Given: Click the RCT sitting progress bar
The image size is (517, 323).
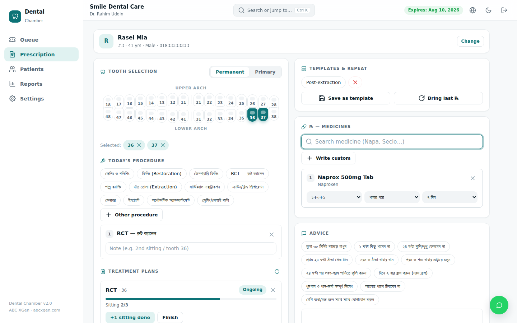Looking at the screenshot, I should coord(191,299).
